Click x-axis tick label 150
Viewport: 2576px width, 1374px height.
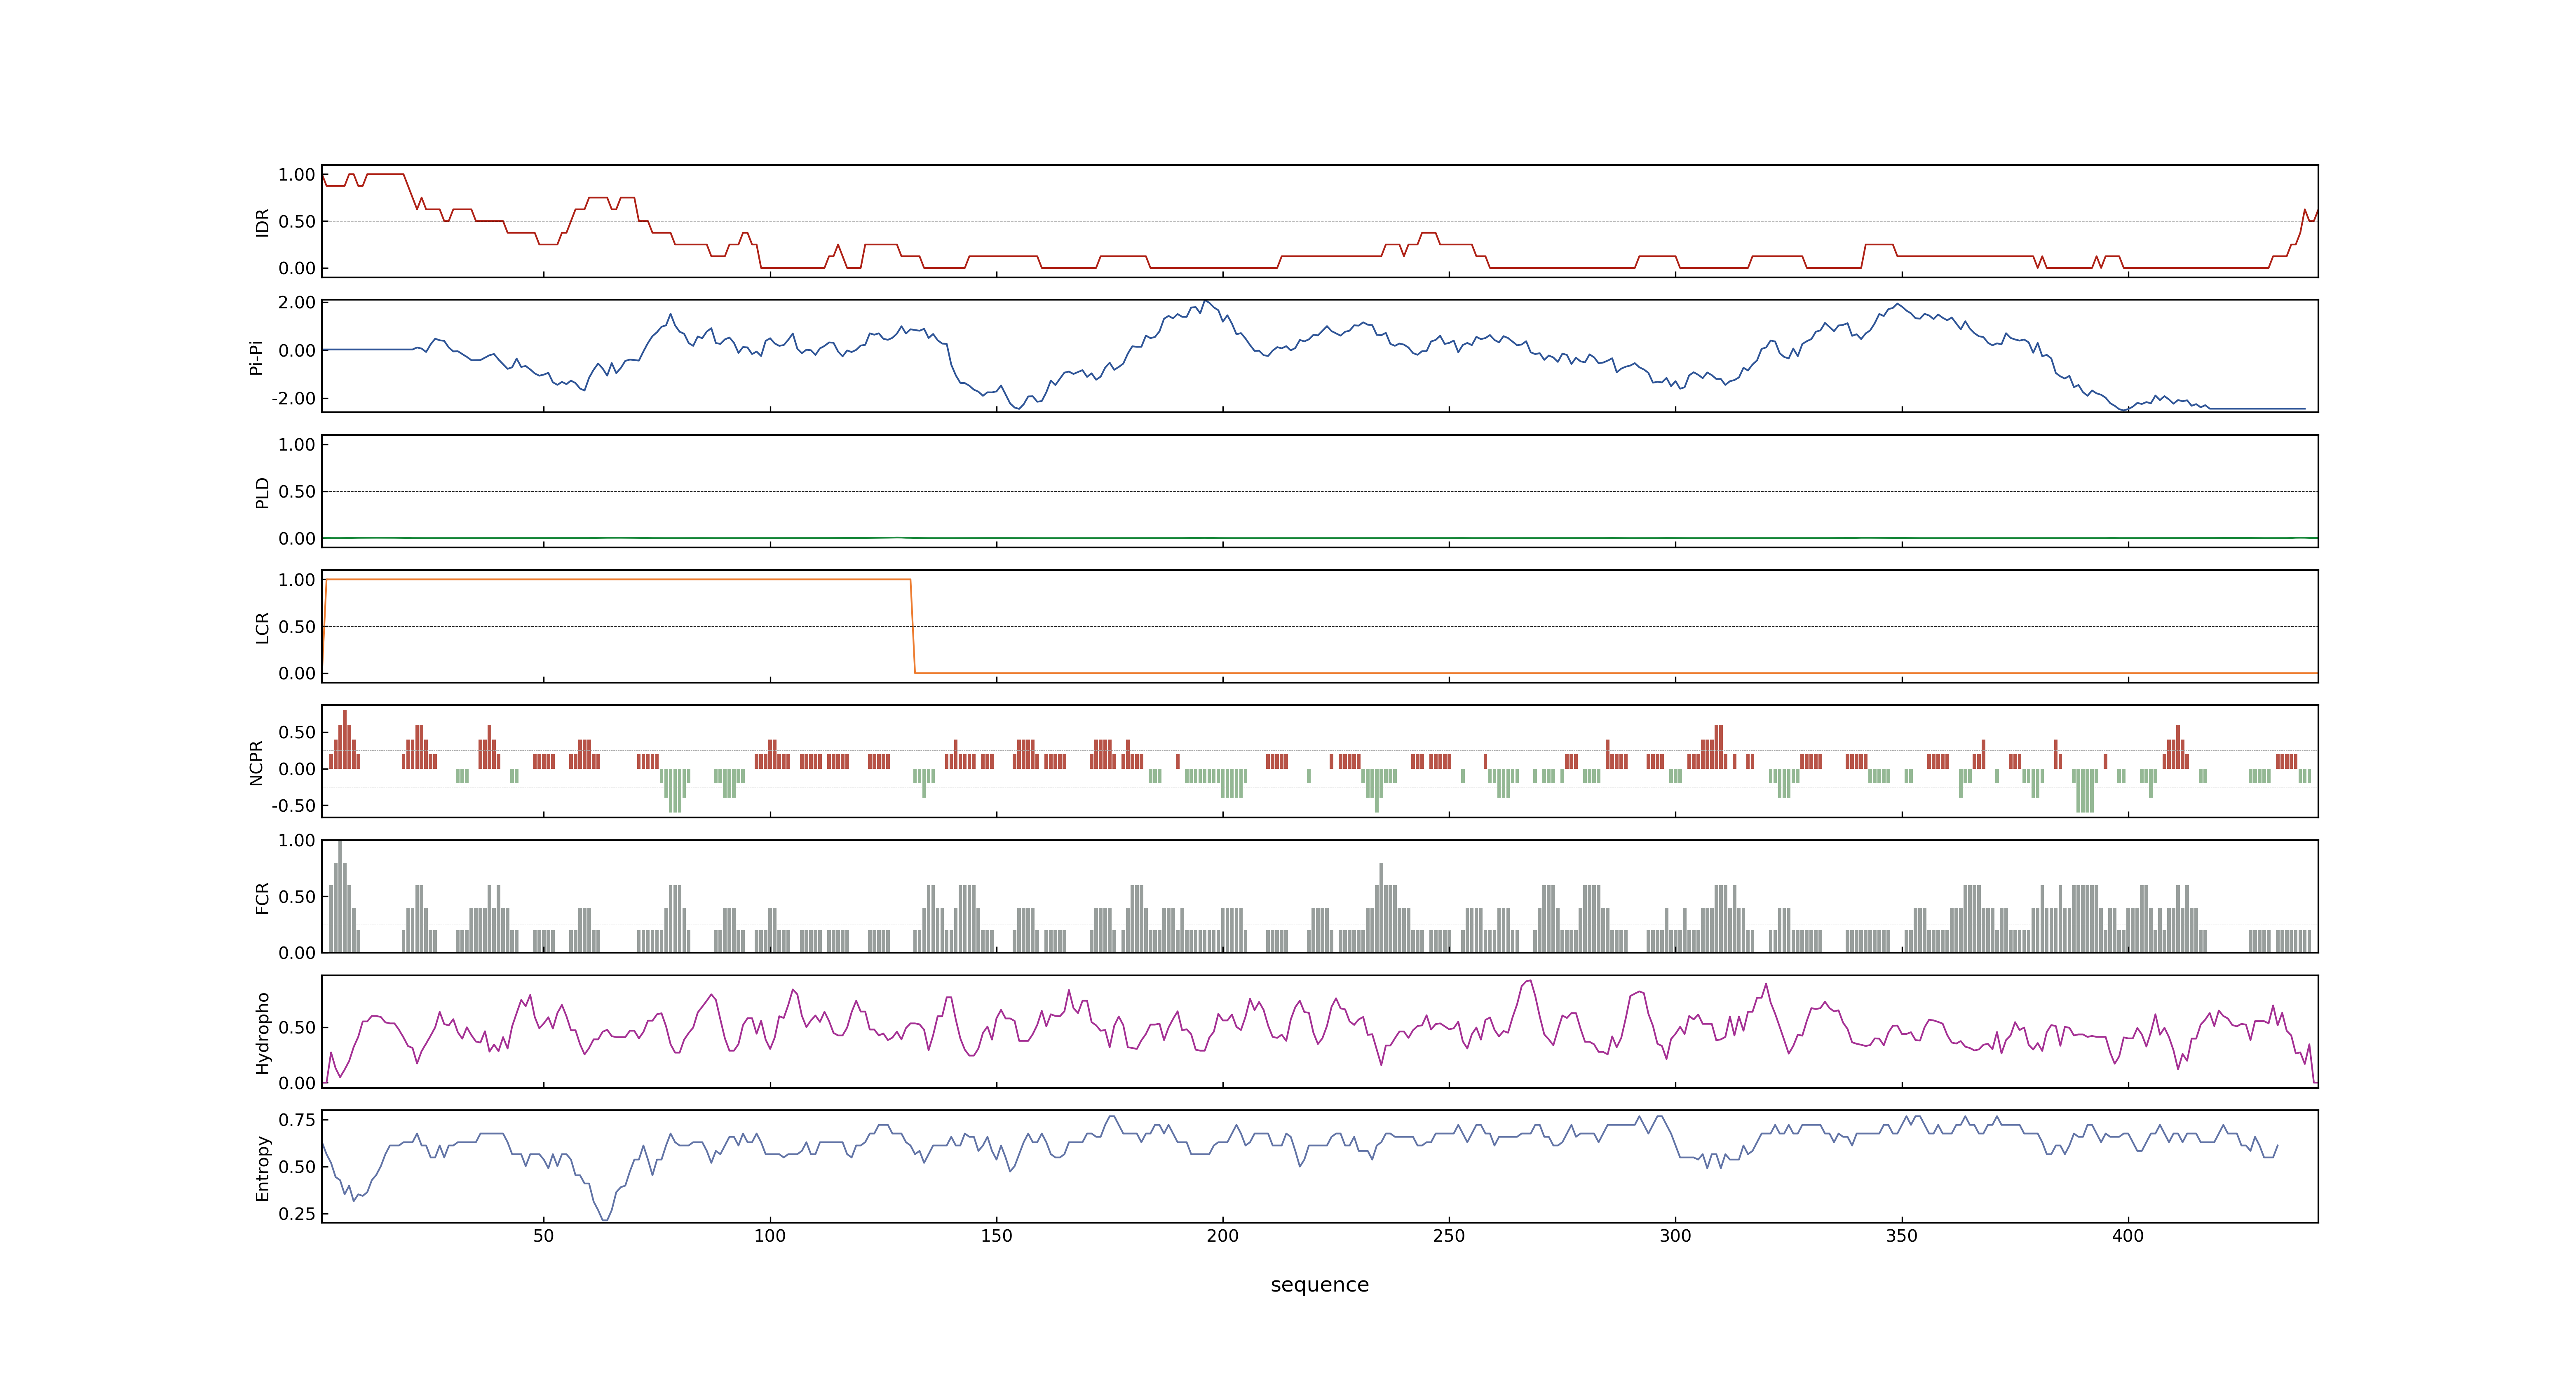(x=996, y=1236)
